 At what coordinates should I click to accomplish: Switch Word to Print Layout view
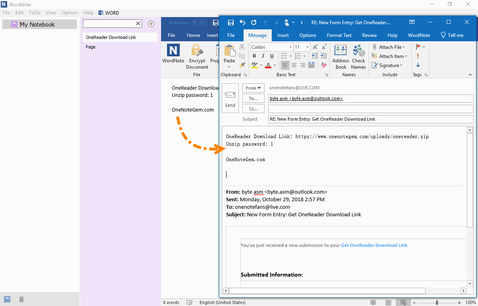tap(388, 302)
